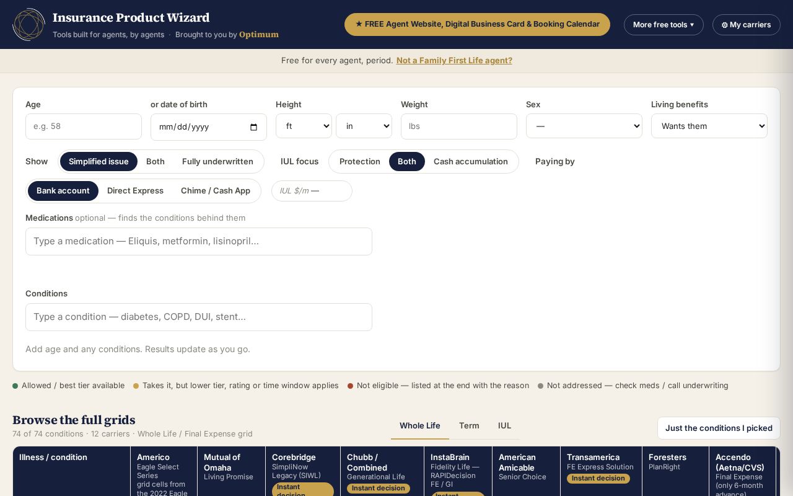Open the Height inches dropdown
The image size is (793, 496).
click(364, 126)
